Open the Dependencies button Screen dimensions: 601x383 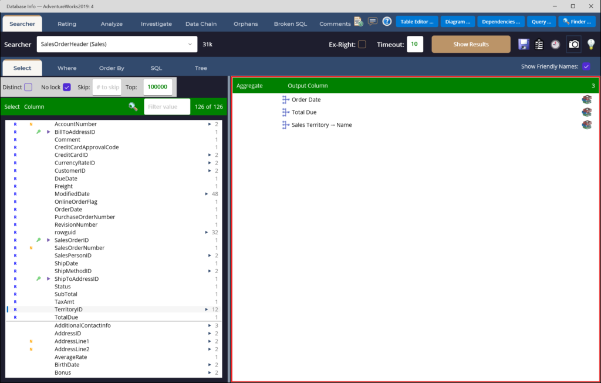(x=501, y=22)
